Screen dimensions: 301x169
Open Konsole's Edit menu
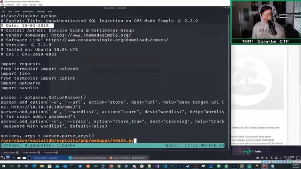[x=10, y=12]
